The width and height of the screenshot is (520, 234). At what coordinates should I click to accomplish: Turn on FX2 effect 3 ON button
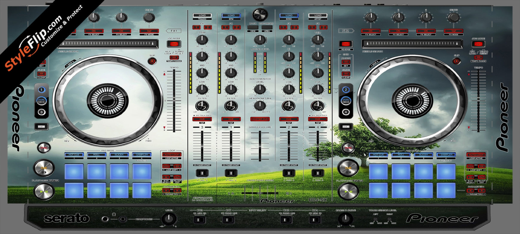[x=426, y=31]
